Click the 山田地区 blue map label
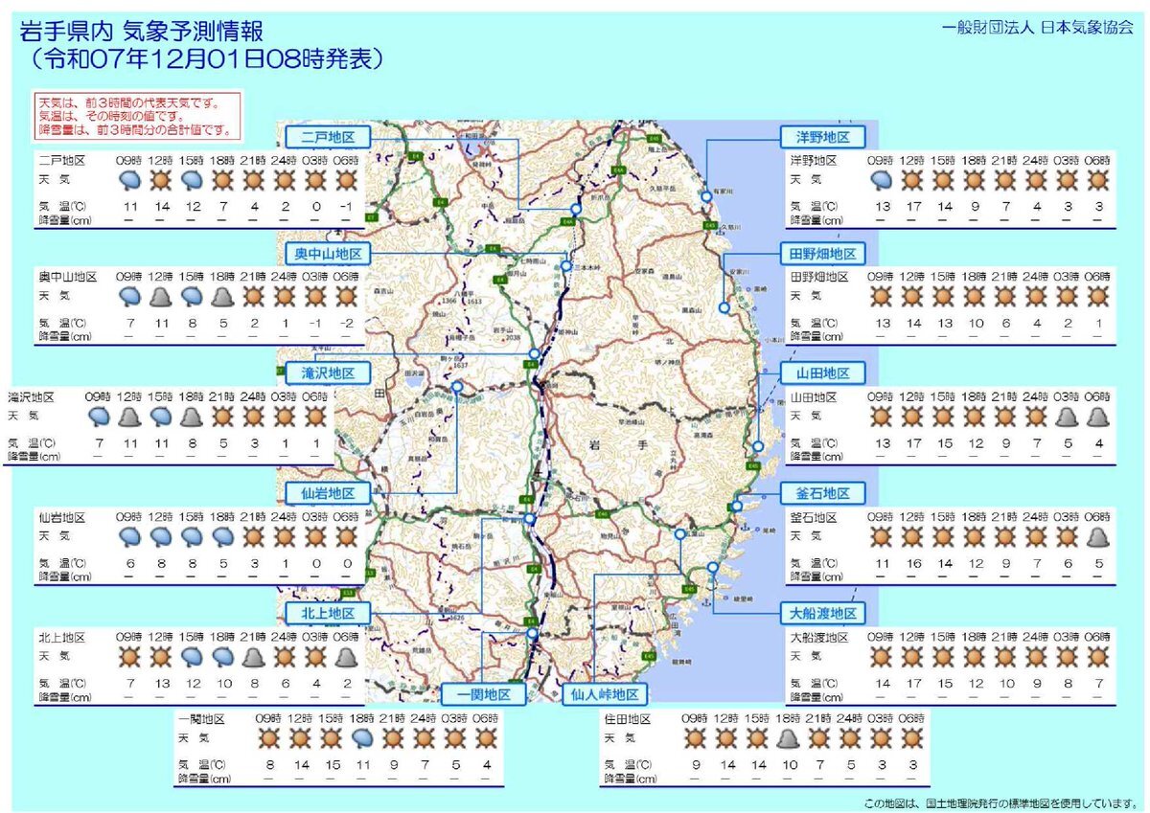Image resolution: width=1150 pixels, height=813 pixels. pos(822,373)
